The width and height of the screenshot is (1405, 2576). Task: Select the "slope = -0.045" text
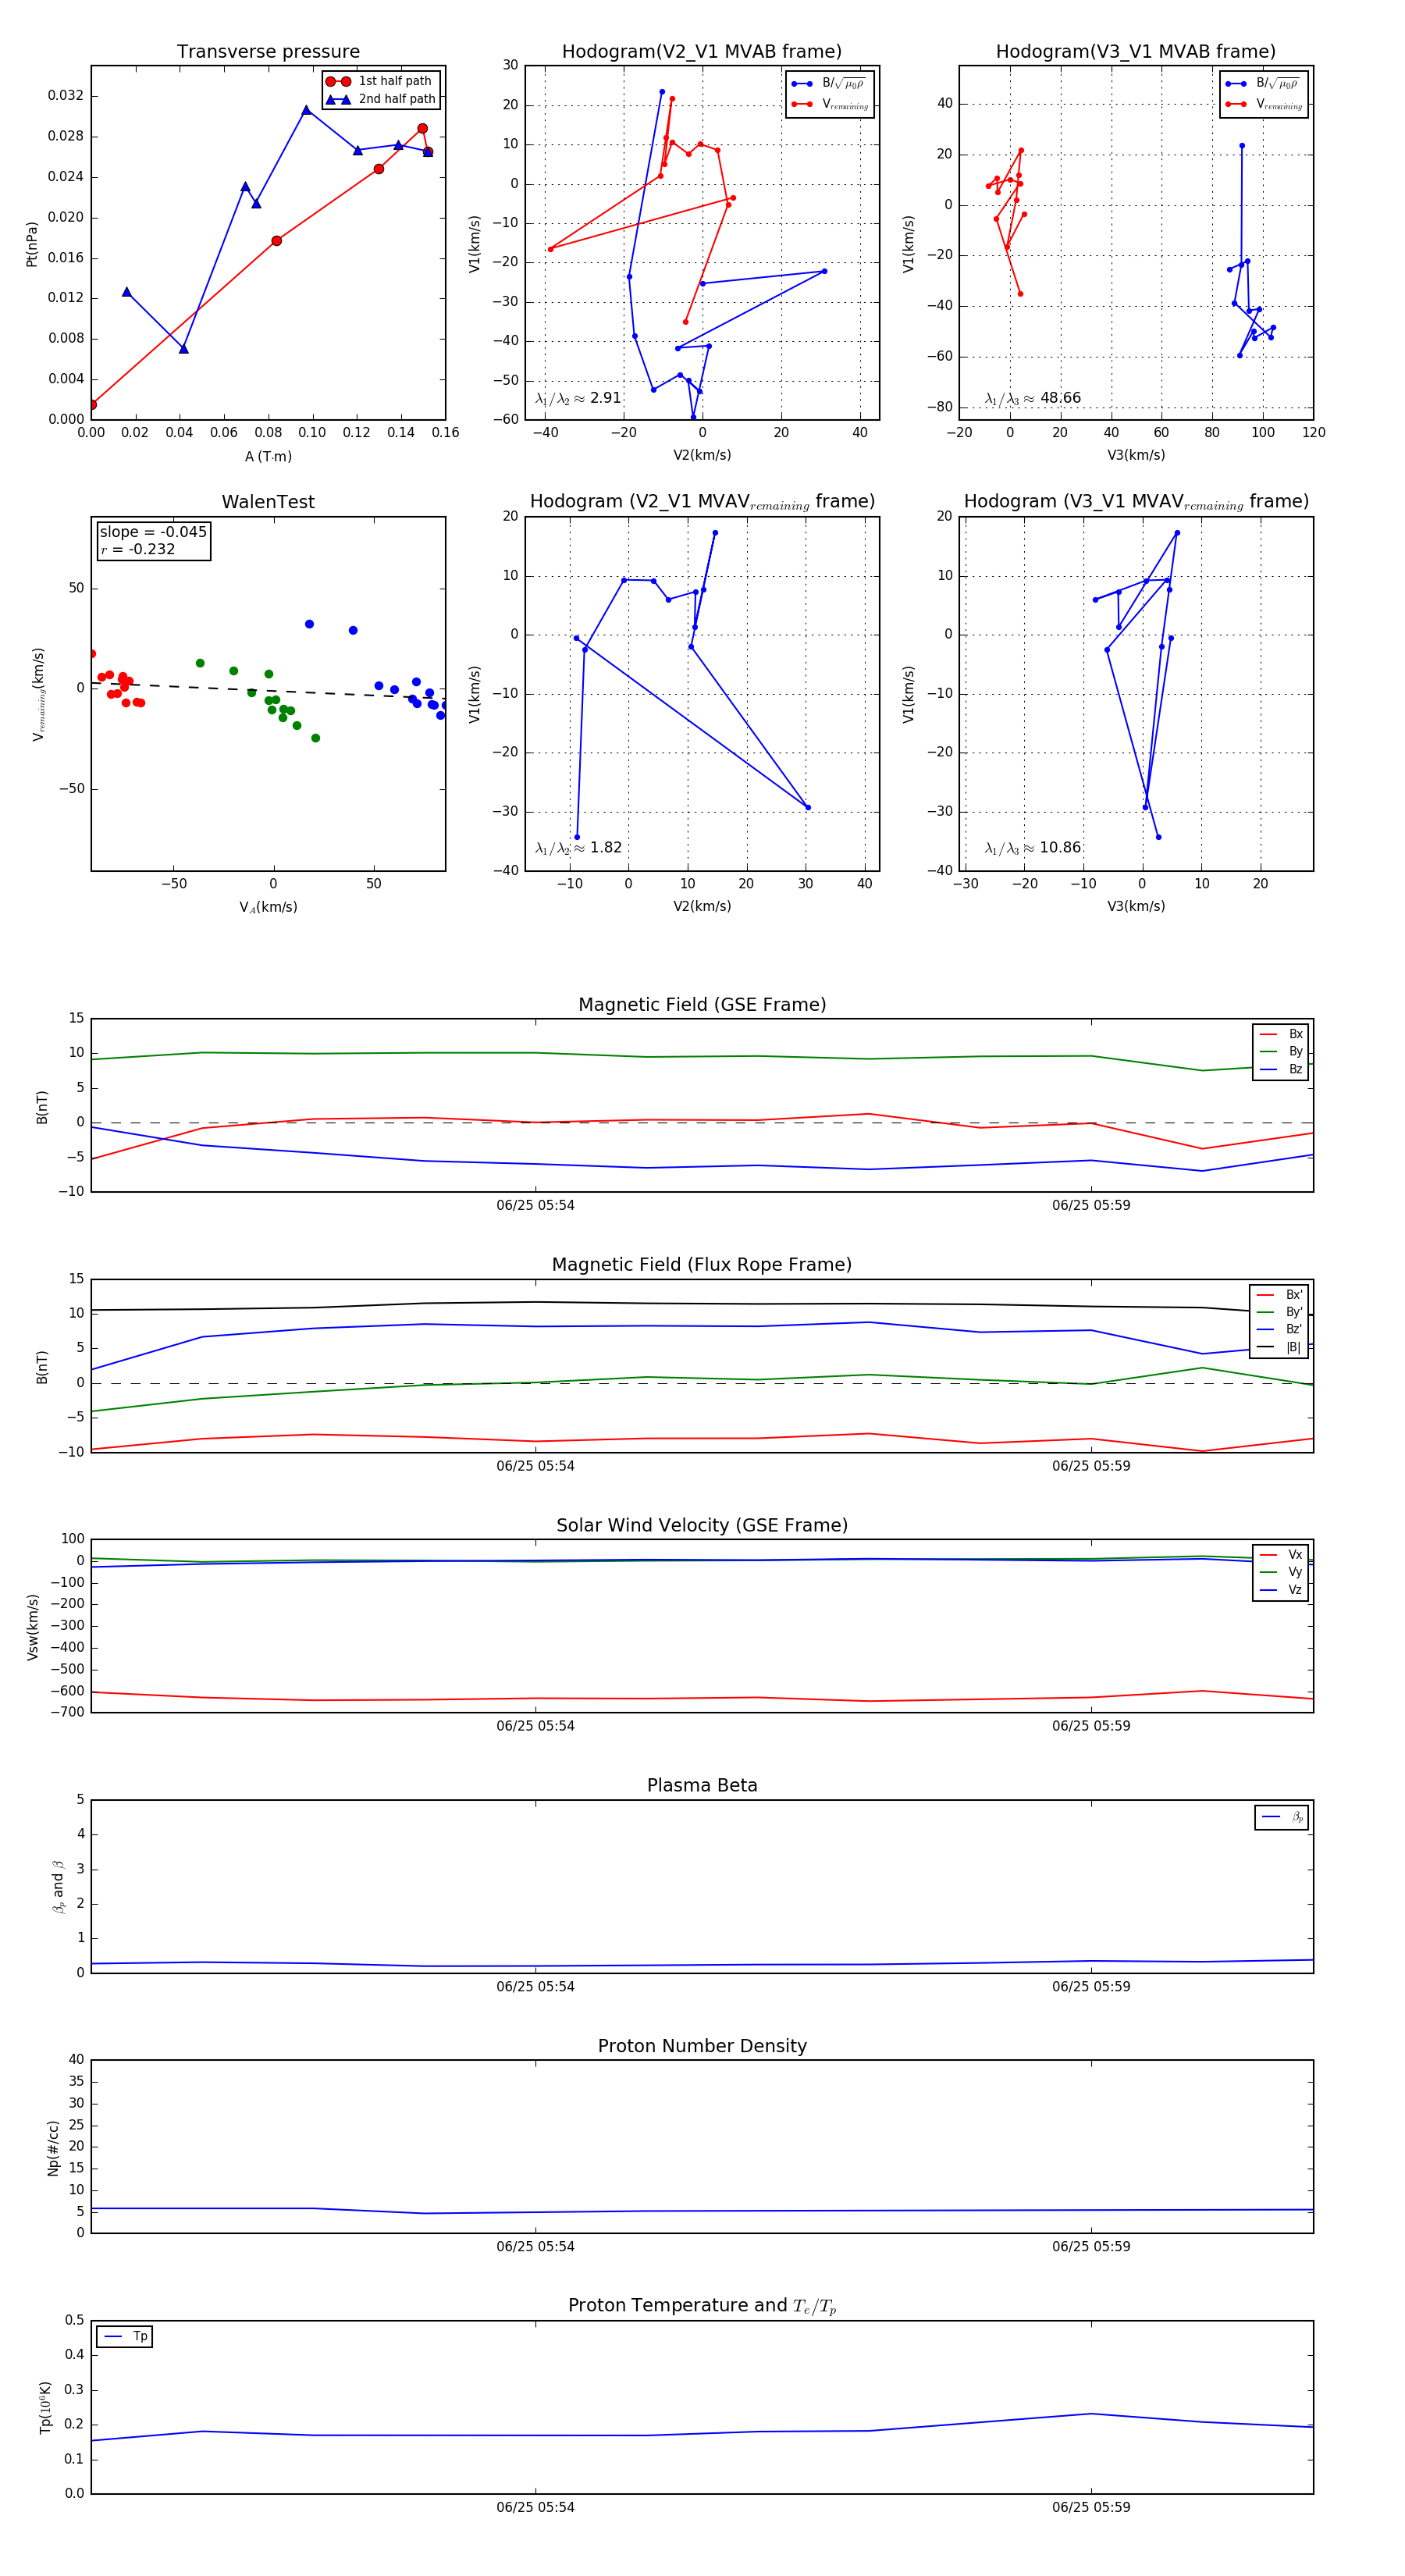153,532
